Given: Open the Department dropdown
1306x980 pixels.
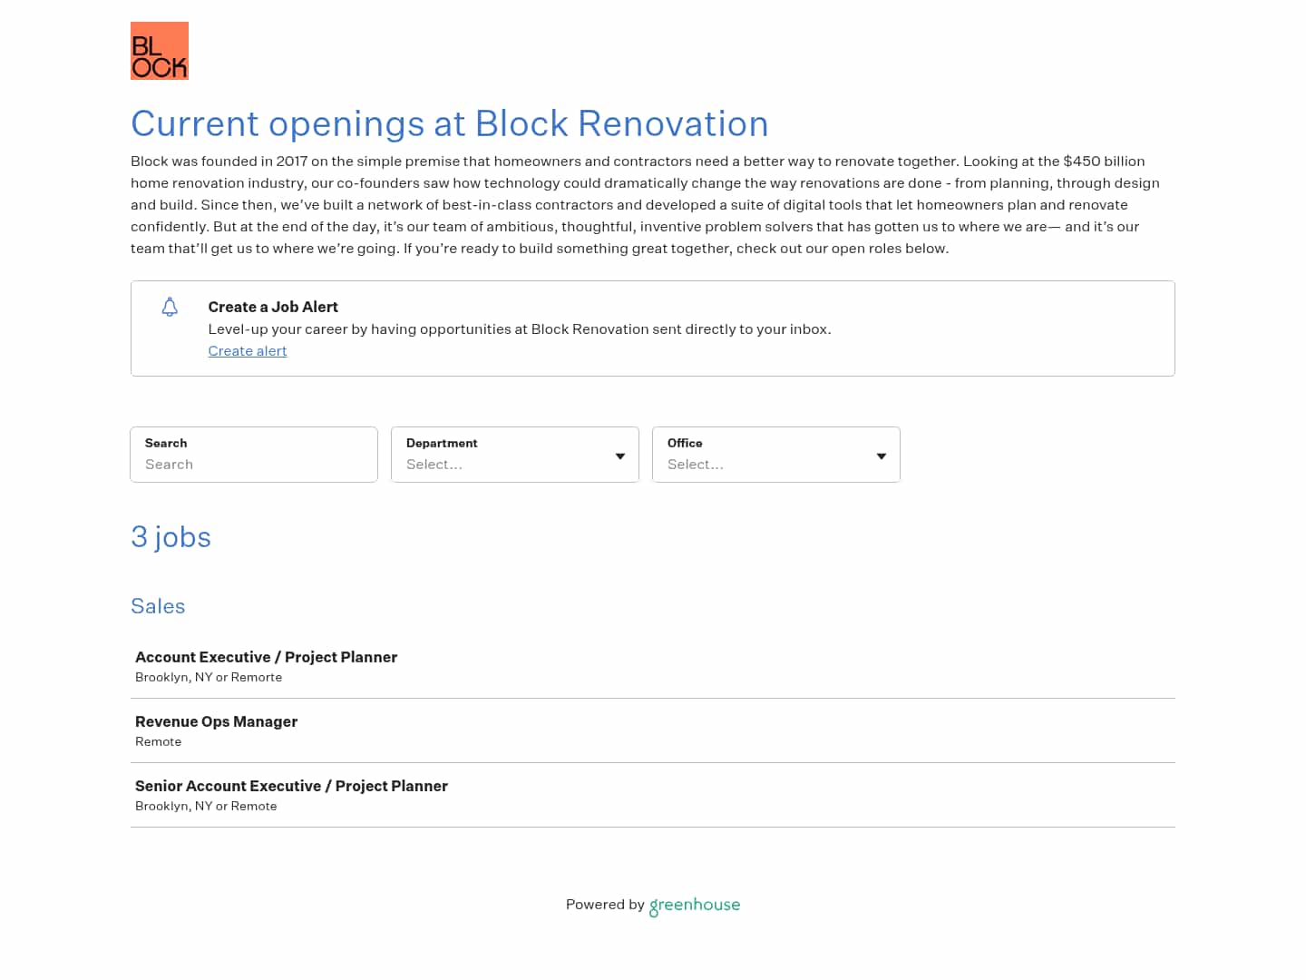Looking at the screenshot, I should [x=515, y=455].
